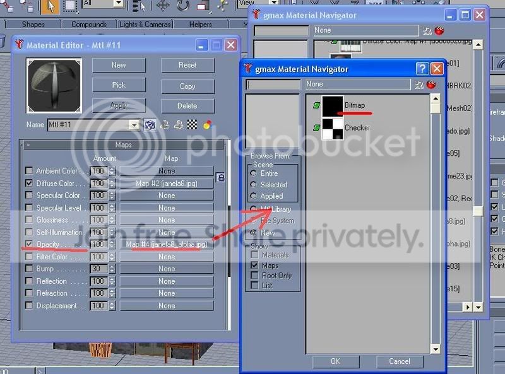Click the cube icon beside the Name field

[150, 124]
